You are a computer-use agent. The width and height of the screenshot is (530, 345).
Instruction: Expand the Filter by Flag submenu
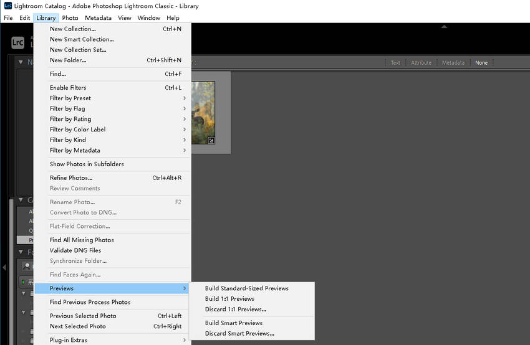point(113,109)
